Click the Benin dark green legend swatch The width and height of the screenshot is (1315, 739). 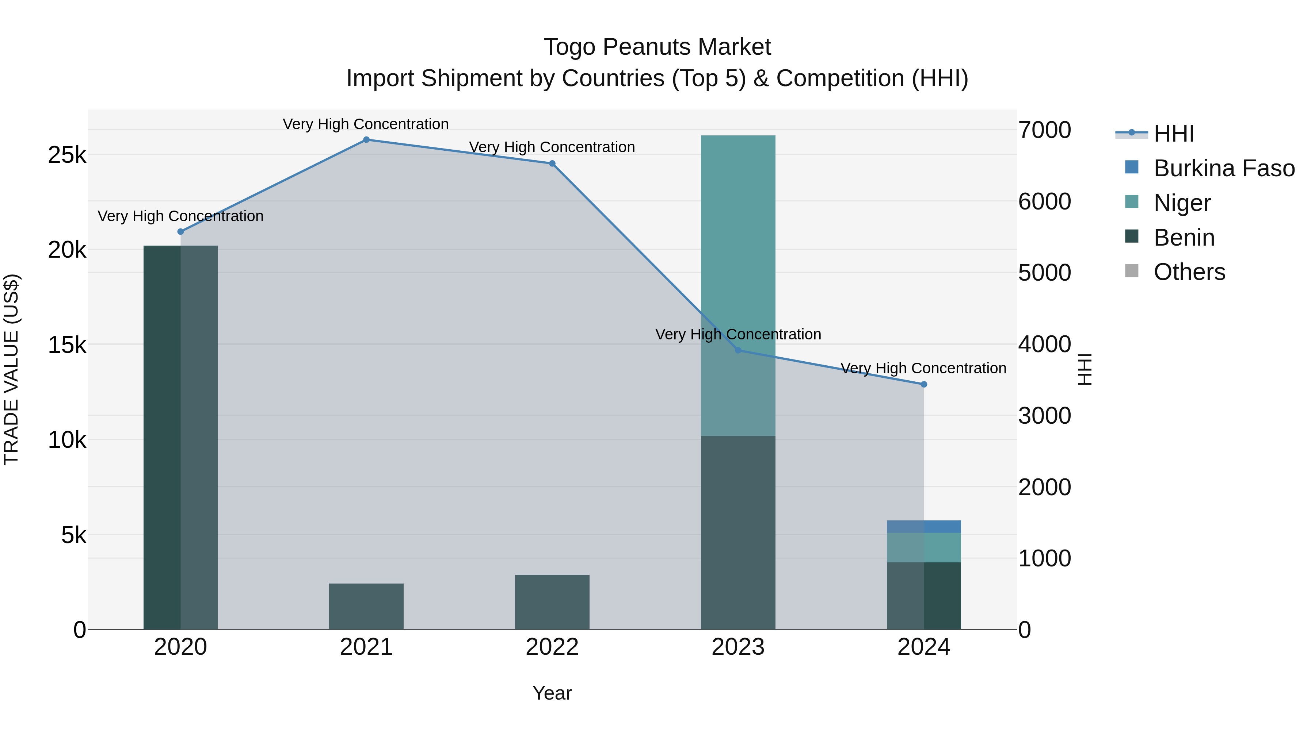point(1132,236)
